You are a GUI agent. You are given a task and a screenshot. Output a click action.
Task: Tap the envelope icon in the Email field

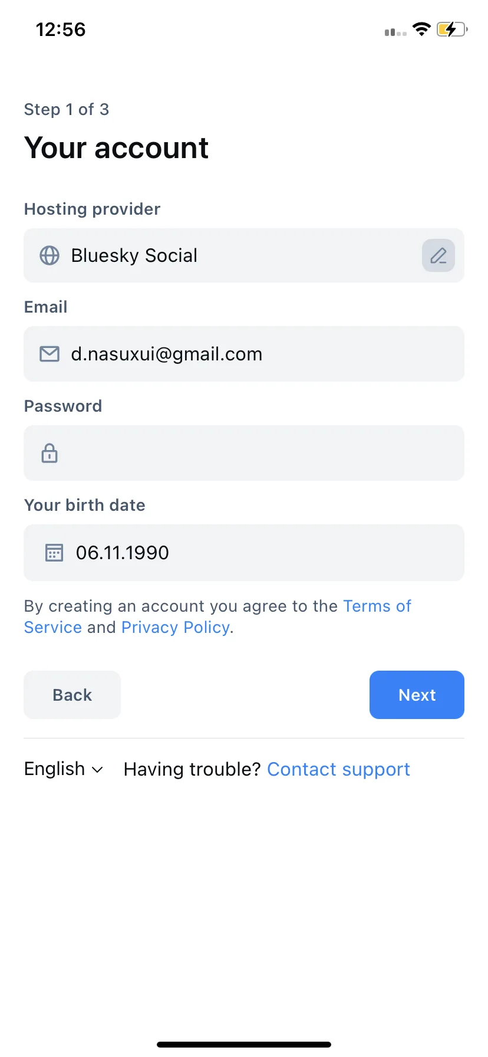click(x=50, y=354)
